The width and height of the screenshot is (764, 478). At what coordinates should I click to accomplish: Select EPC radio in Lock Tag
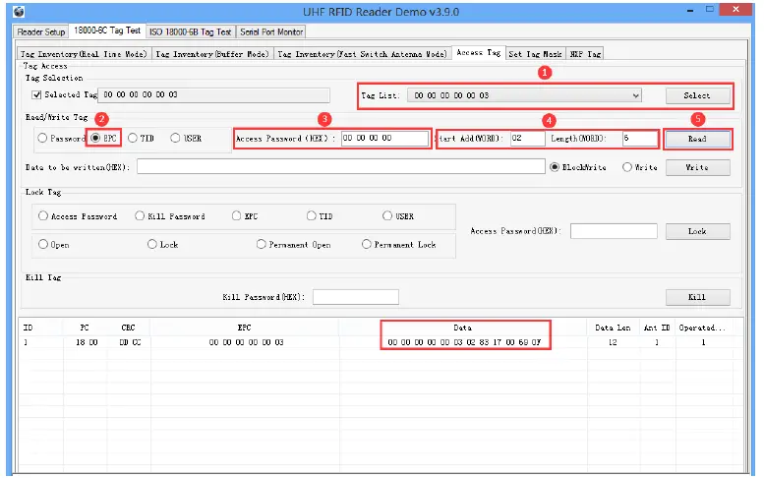(237, 215)
